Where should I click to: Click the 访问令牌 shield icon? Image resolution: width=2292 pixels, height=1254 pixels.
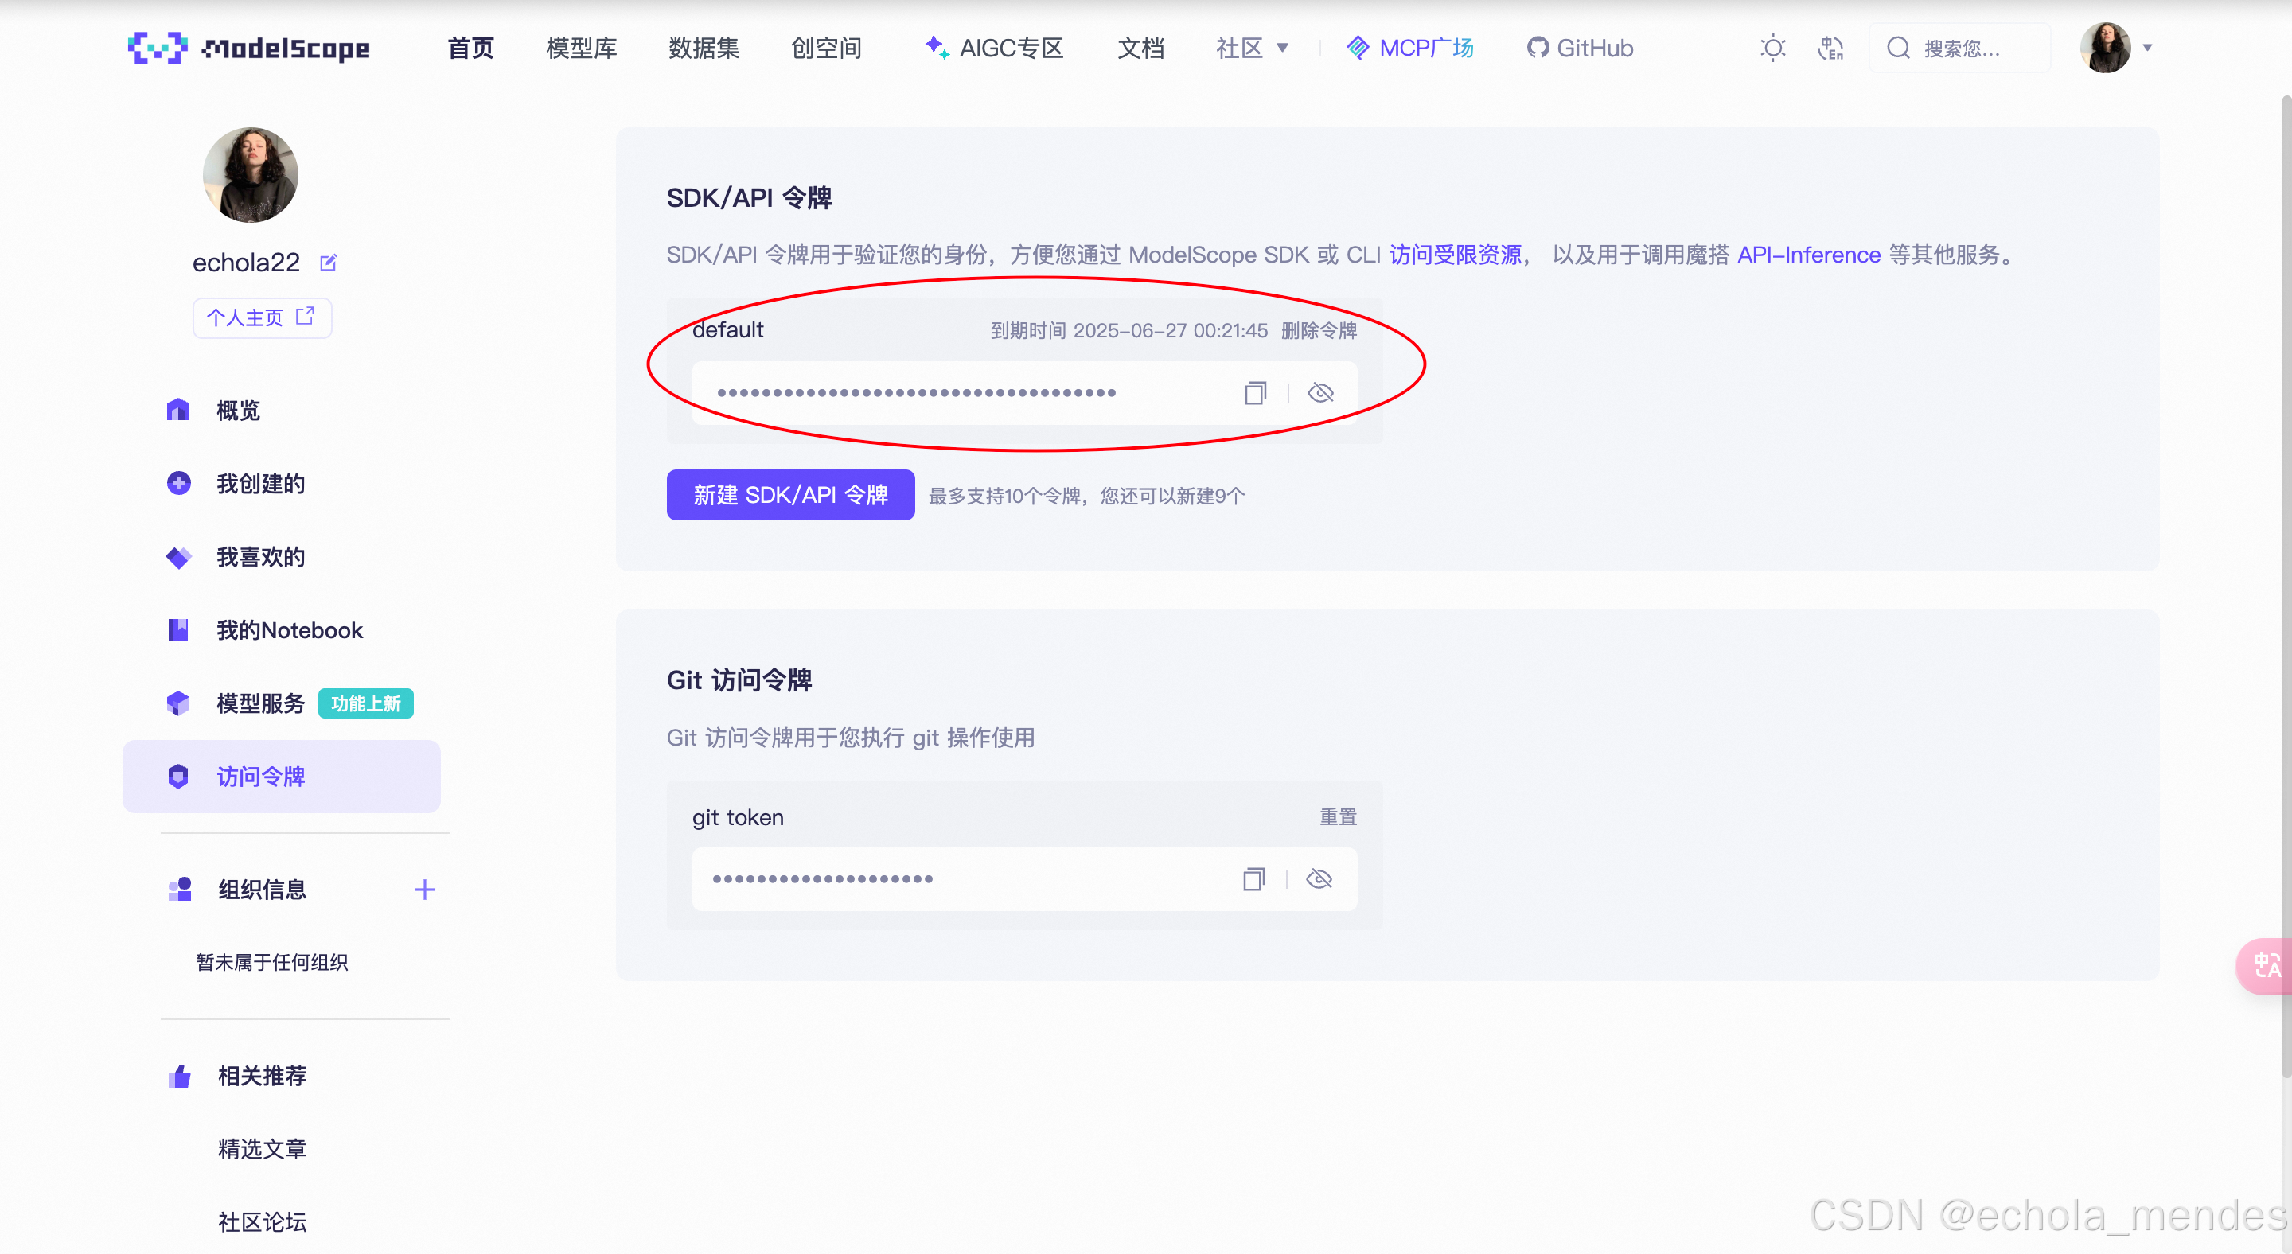click(x=178, y=777)
